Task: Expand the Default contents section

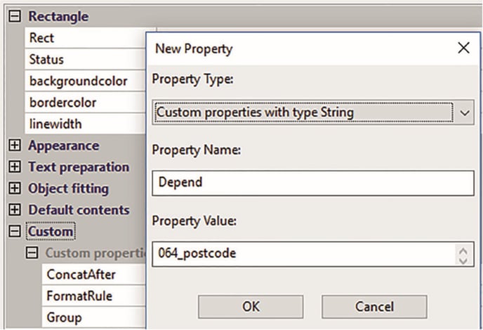Action: (15, 210)
